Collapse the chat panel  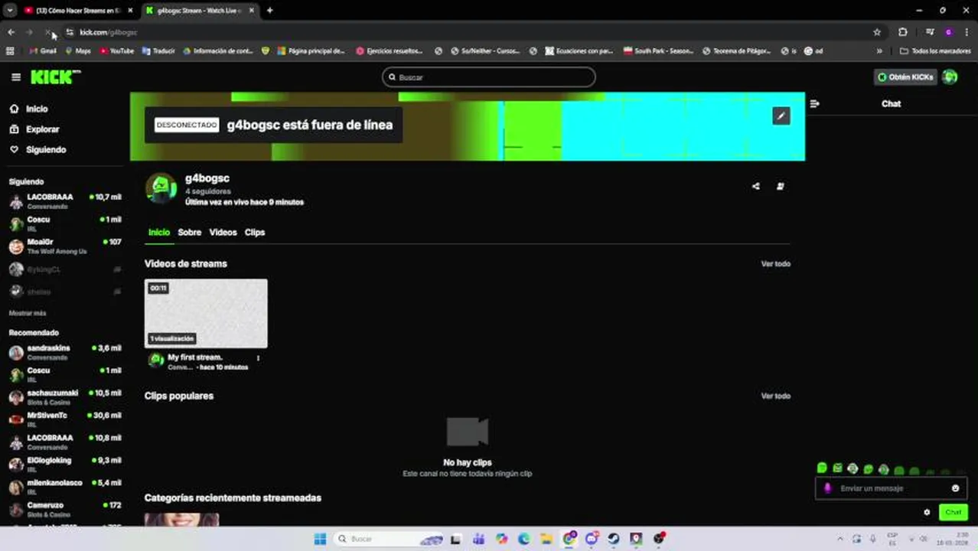[x=814, y=103]
